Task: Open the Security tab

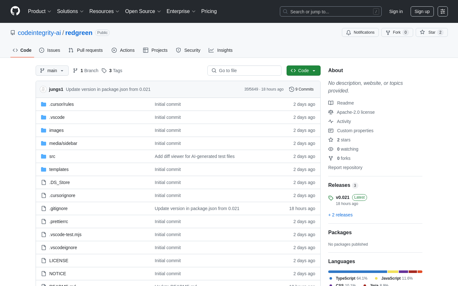Action: [x=188, y=50]
